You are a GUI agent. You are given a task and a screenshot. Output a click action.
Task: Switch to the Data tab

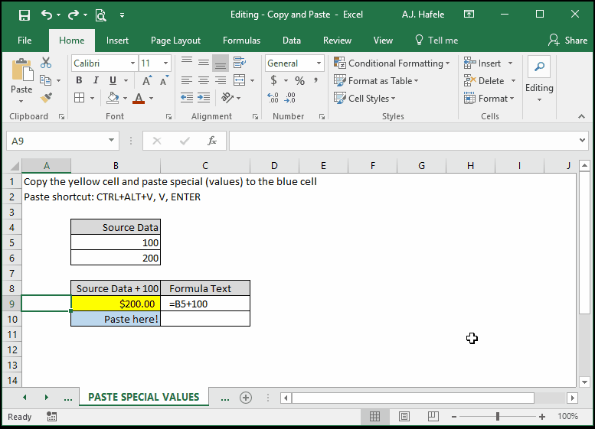tap(292, 41)
